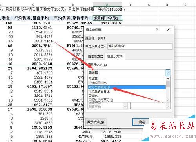Click cell value 1692.8177

click(x=42, y=105)
